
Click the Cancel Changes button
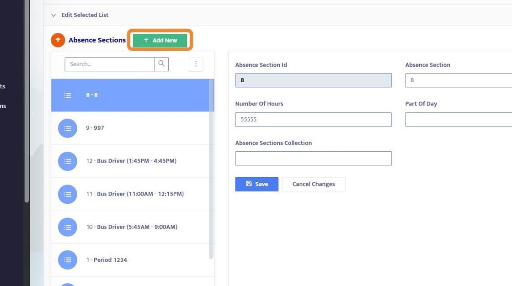[314, 184]
